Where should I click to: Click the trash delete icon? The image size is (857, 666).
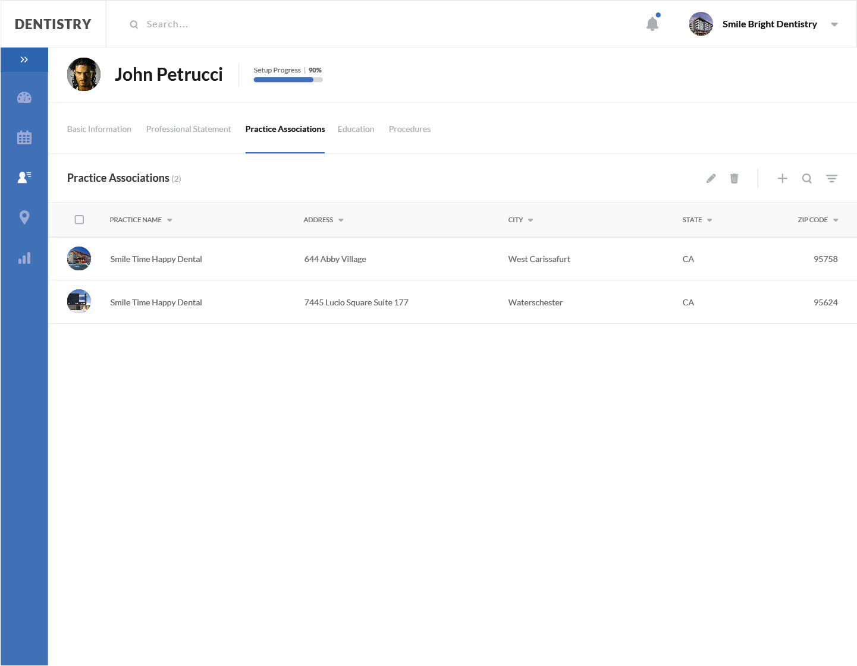734,178
